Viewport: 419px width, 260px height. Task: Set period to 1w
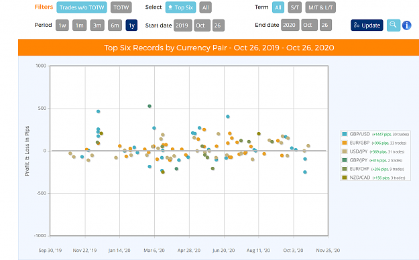62,25
